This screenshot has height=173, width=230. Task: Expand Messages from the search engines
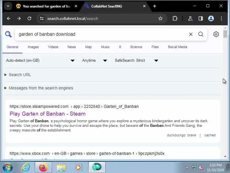[x=39, y=88]
